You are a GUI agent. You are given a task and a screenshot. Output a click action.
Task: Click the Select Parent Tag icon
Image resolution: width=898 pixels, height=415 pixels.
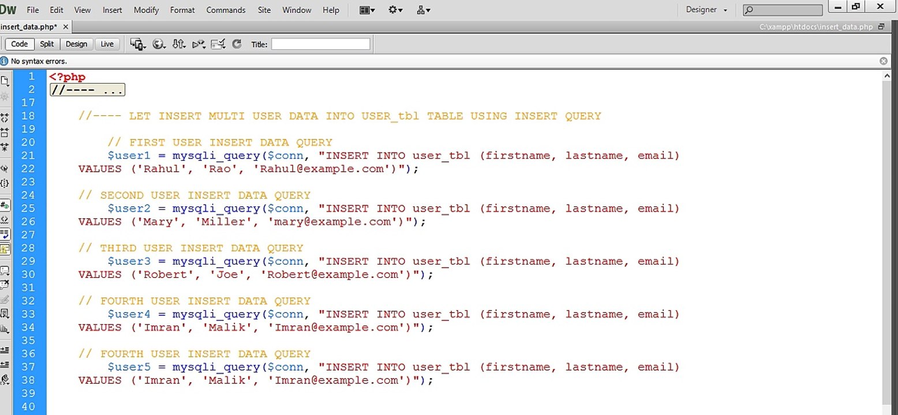coord(5,168)
